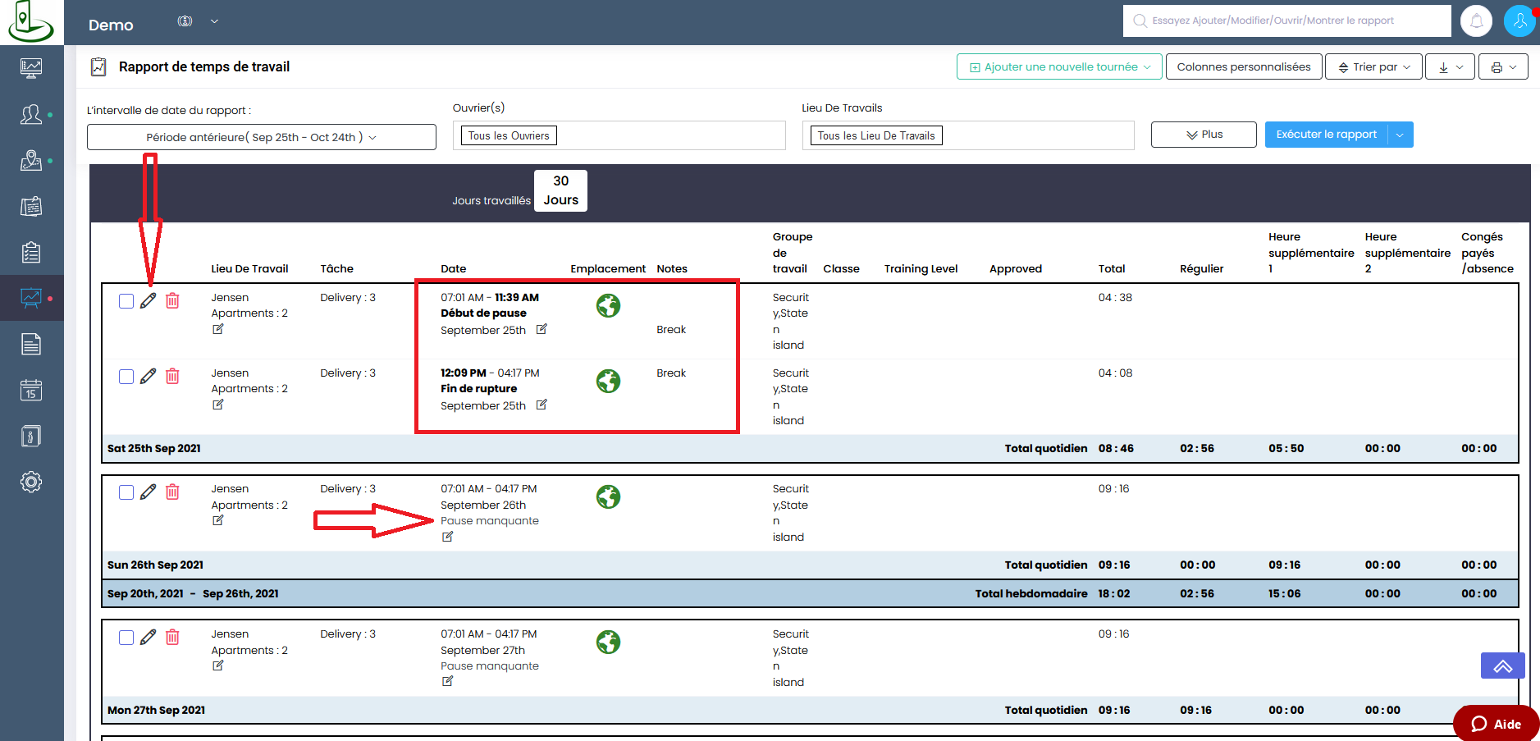Click Ajouter une nouvelle tournée

click(1059, 67)
